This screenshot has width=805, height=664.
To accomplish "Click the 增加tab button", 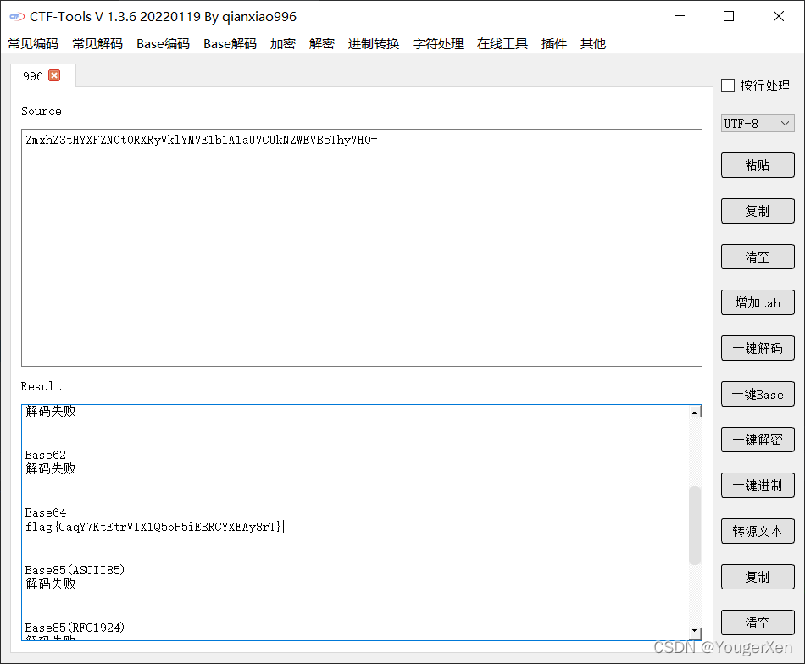I will (x=758, y=302).
